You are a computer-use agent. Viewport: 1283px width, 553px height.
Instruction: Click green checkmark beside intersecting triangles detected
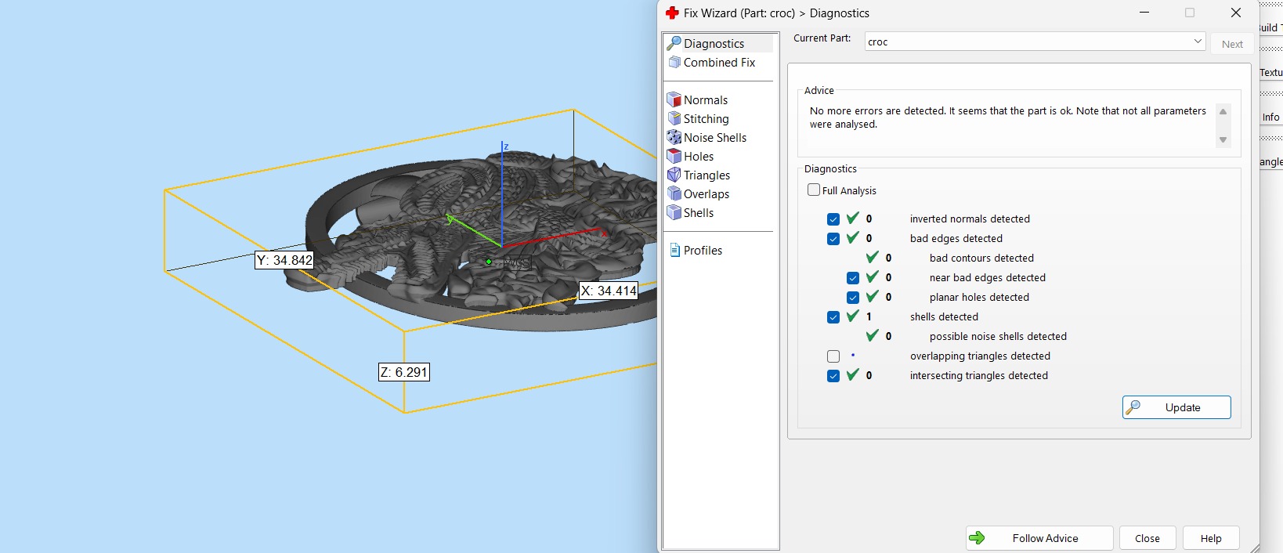pyautogui.click(x=853, y=374)
